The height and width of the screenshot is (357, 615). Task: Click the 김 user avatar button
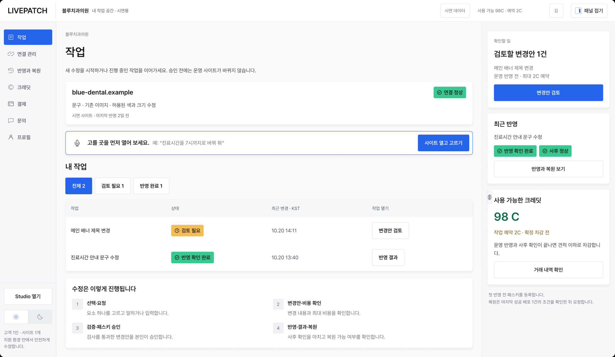tap(556, 11)
